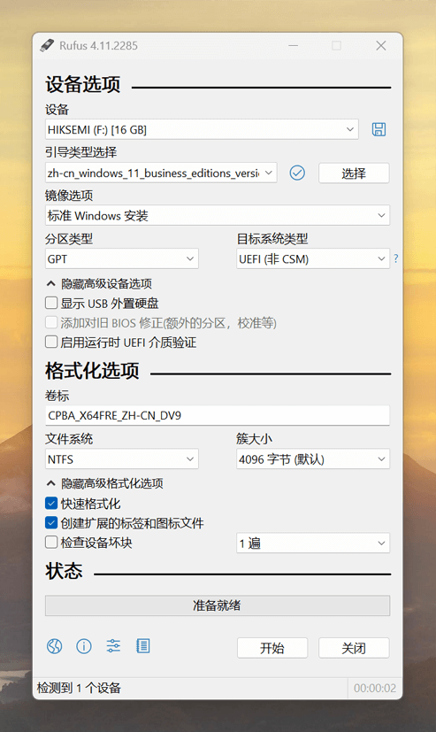Collapse 隐藏高级设备选项 section
Viewport: 436px width, 732px height.
pyautogui.click(x=99, y=283)
